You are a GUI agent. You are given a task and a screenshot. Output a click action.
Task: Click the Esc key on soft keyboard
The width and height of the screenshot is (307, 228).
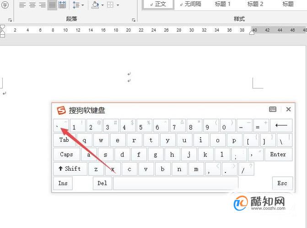pyautogui.click(x=283, y=183)
